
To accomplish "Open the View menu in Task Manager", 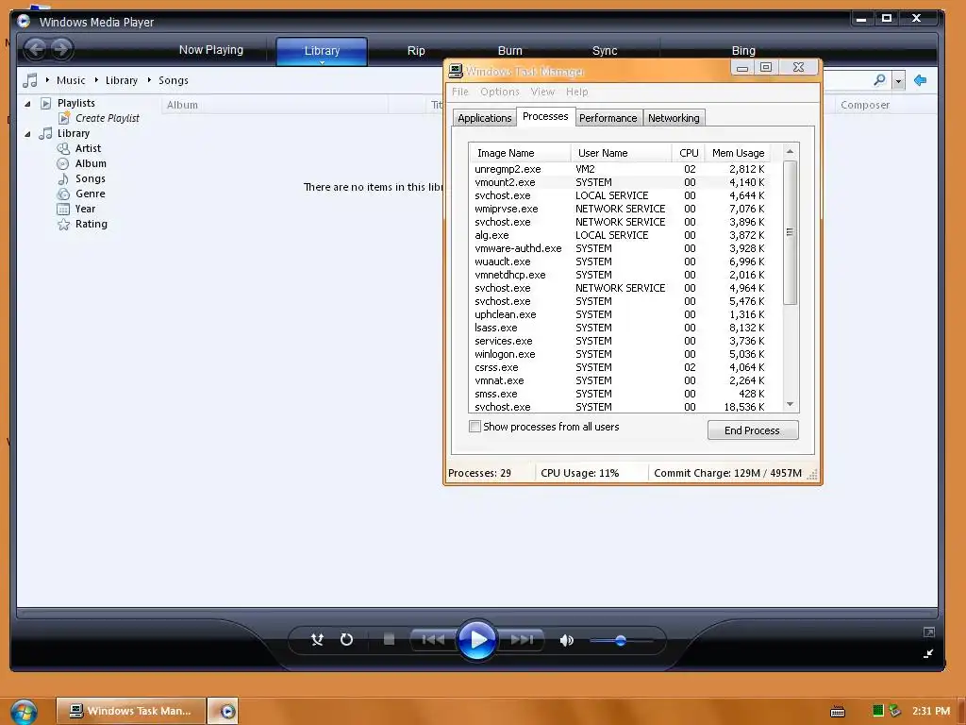I will click(x=542, y=92).
